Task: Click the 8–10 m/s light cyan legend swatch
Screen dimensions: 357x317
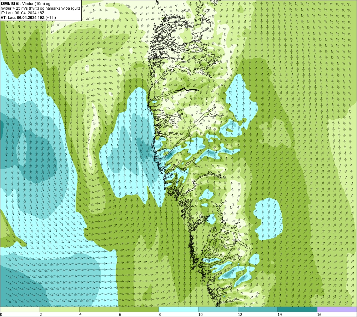Action: (x=178, y=309)
